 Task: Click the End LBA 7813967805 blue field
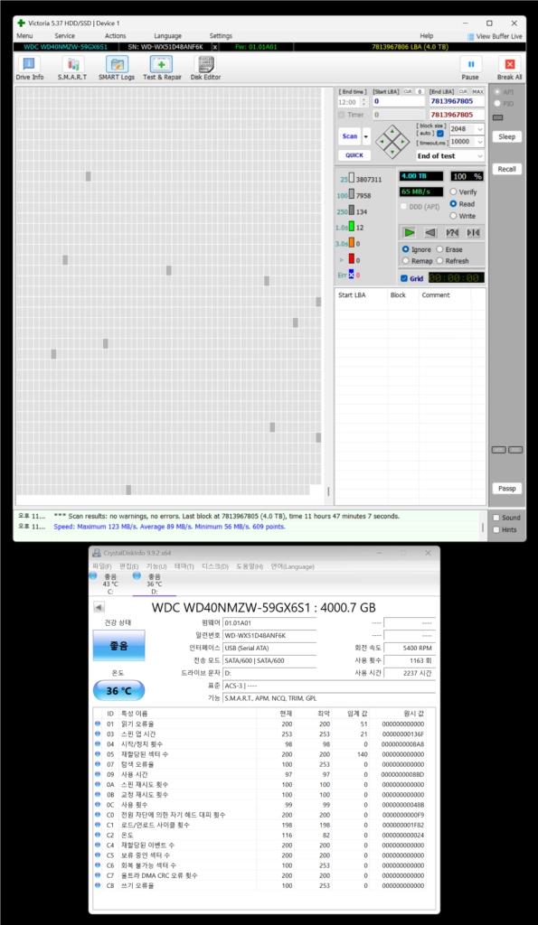pyautogui.click(x=458, y=101)
